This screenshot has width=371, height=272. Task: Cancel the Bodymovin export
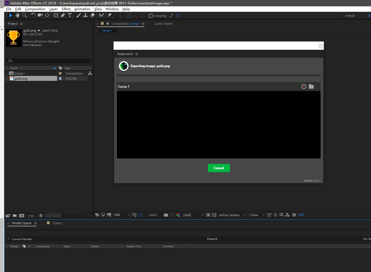219,168
